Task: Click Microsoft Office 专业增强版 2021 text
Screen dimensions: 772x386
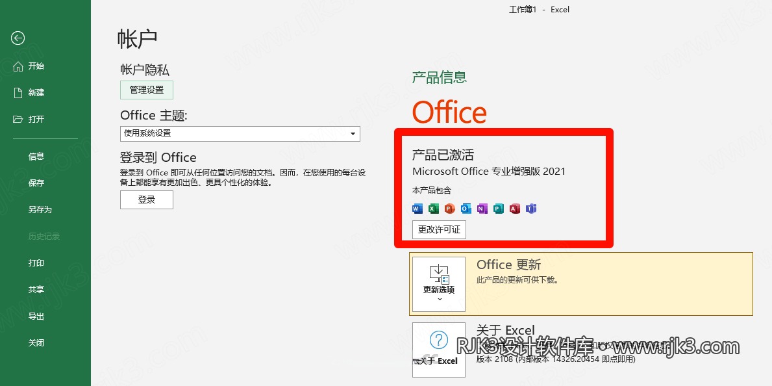Action: [x=489, y=172]
